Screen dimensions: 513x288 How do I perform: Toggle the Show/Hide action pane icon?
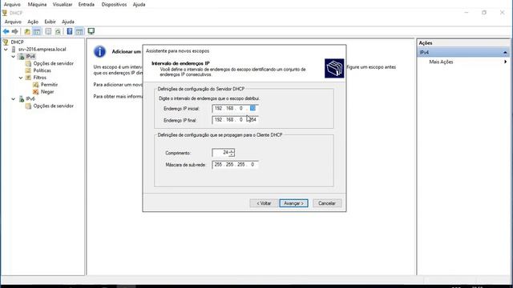(79, 31)
